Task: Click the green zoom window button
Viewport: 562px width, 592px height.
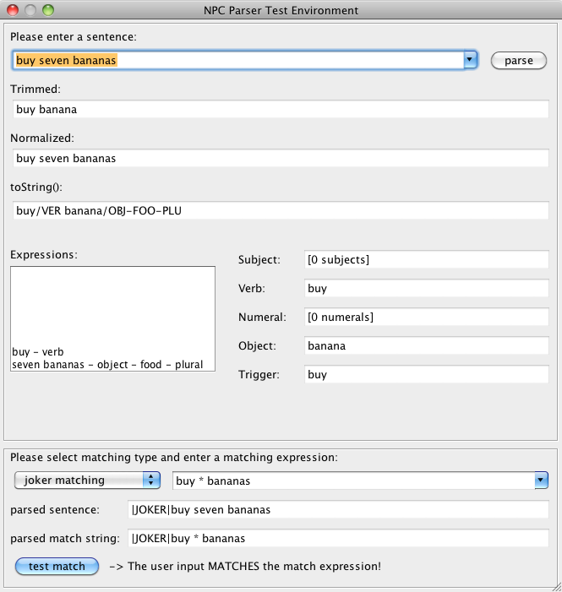Action: click(47, 10)
